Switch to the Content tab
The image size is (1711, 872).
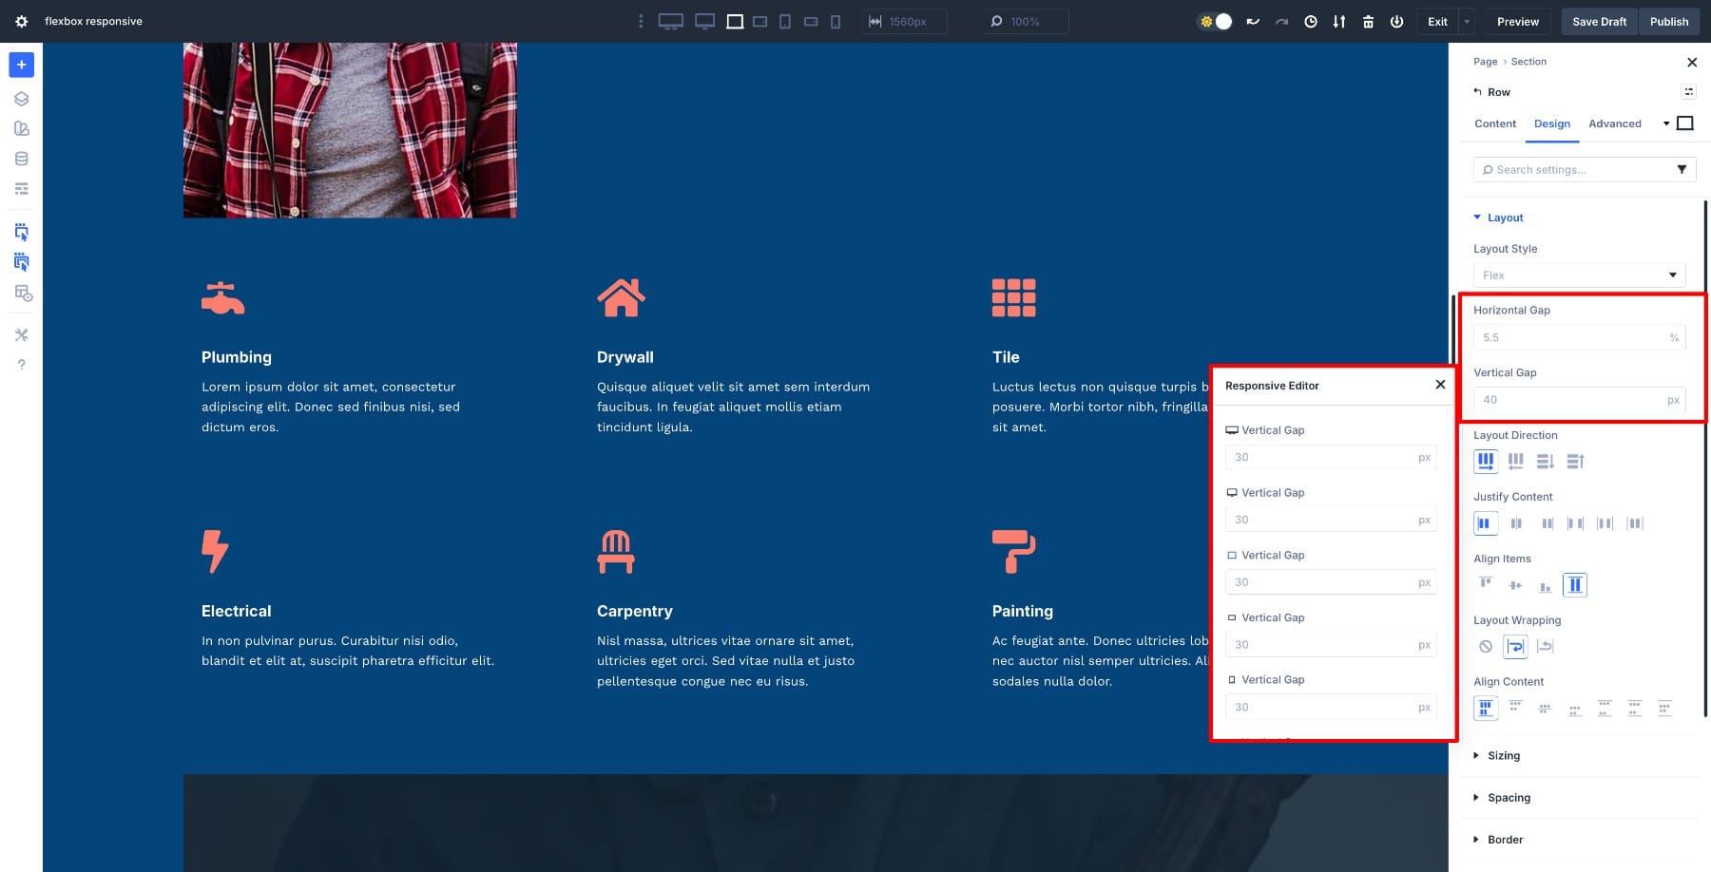point(1494,123)
